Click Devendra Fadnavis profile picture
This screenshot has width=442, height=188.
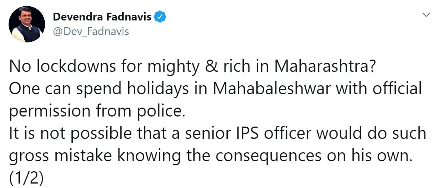tap(26, 24)
